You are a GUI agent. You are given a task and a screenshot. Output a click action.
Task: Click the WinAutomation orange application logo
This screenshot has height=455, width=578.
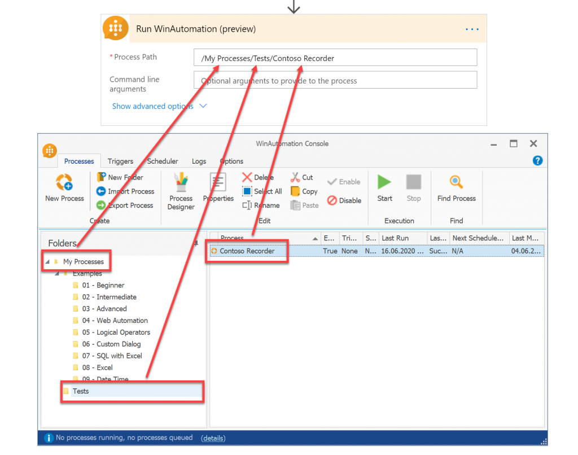50,150
